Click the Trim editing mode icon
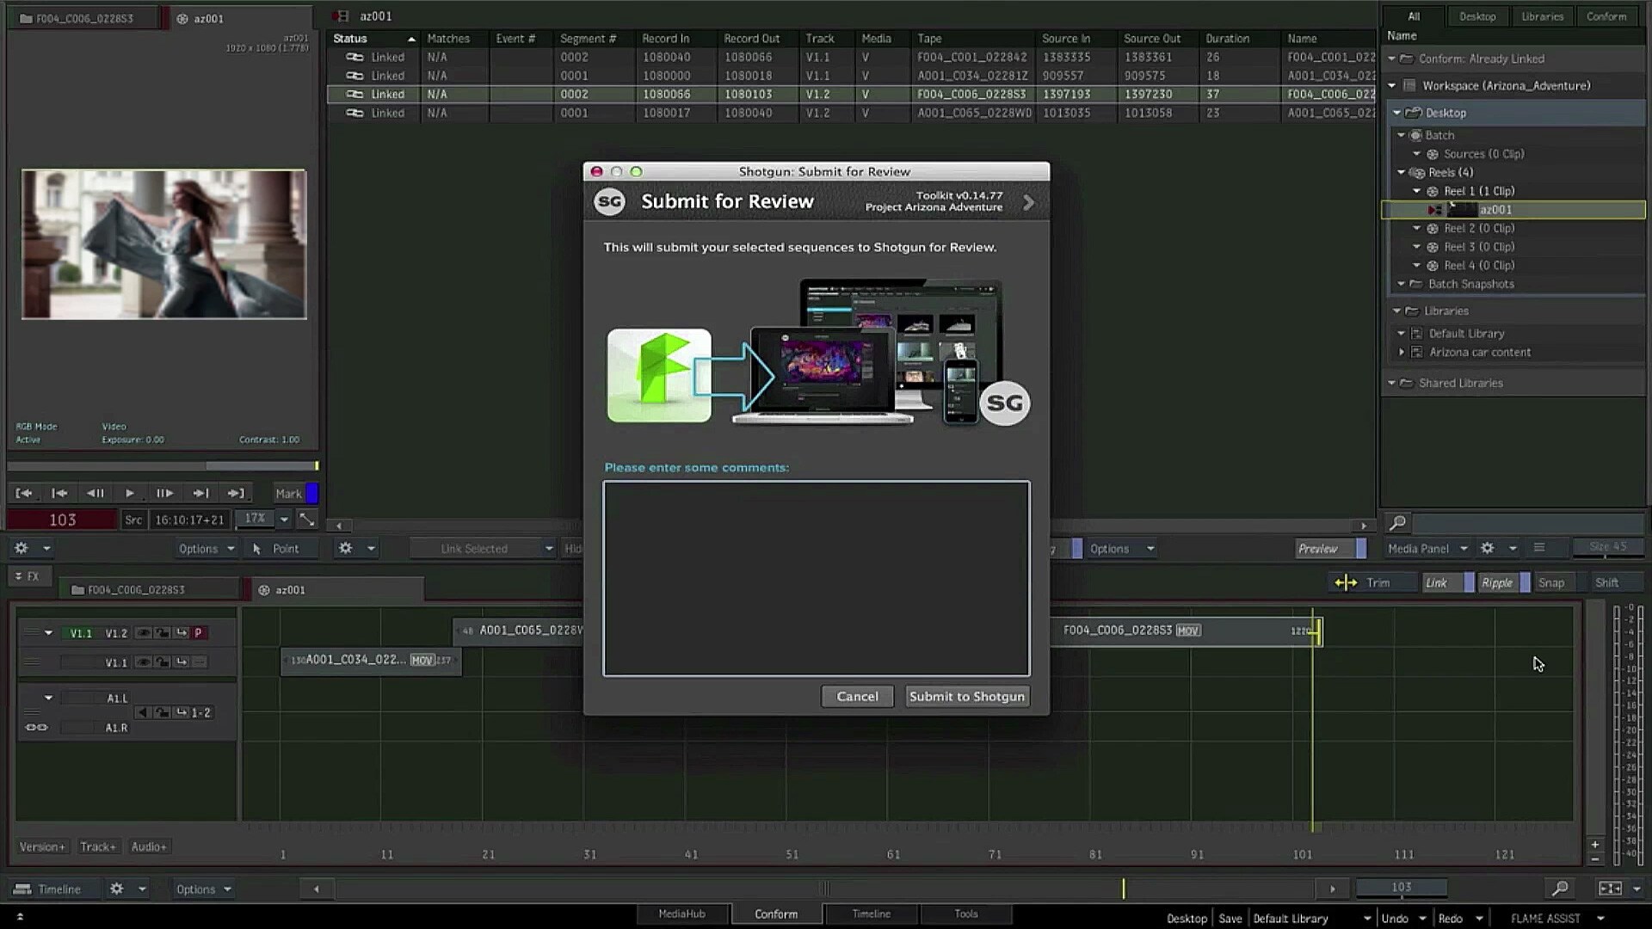1652x929 pixels. tap(1346, 583)
